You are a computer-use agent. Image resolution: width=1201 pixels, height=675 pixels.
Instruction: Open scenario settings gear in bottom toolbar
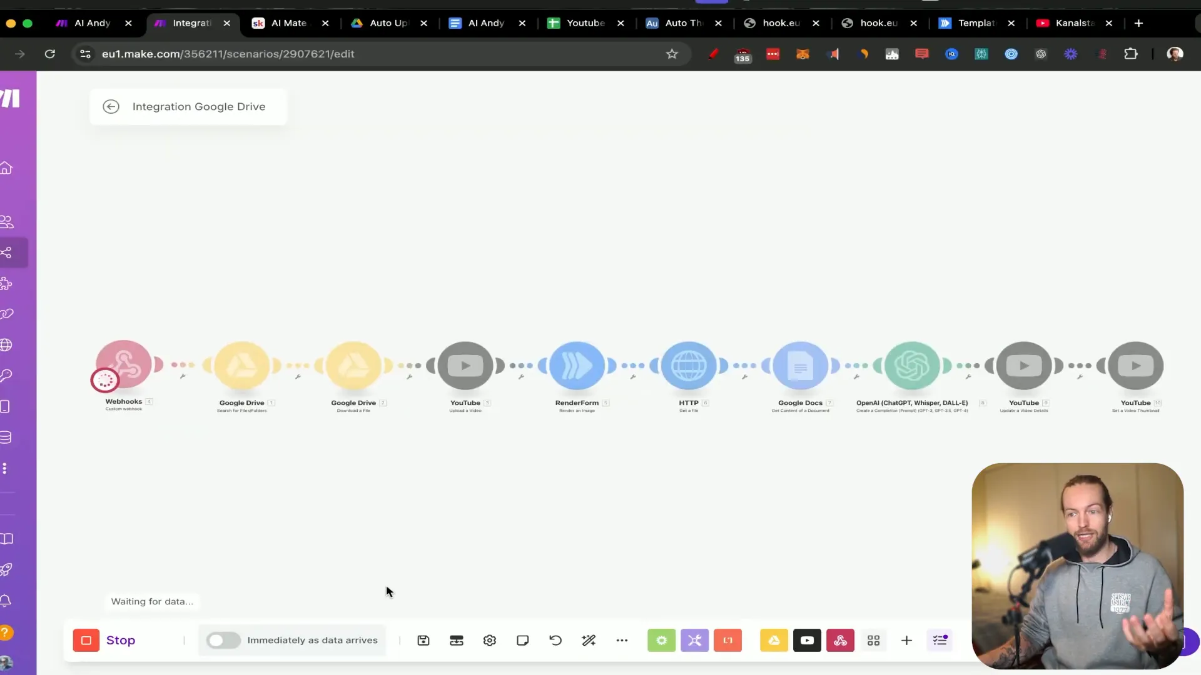[490, 640]
